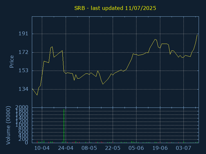Click the 200 volume axis label
The height and width of the screenshot is (154, 206).
23,139
